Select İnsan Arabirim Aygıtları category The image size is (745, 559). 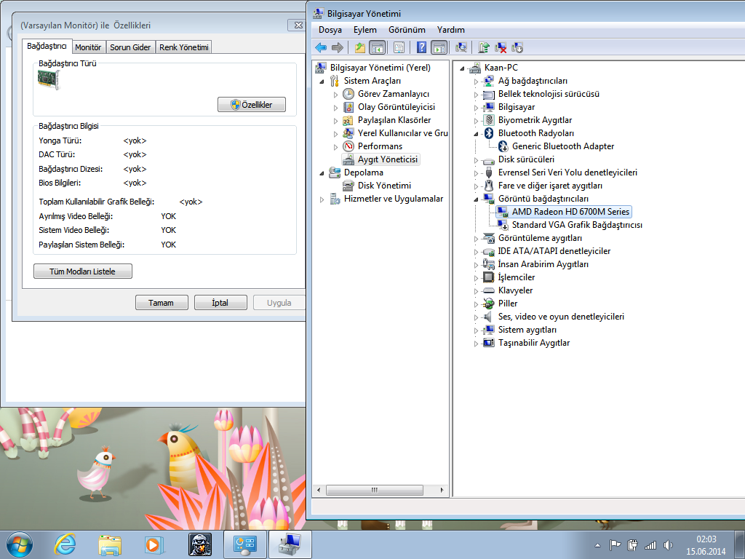[543, 263]
